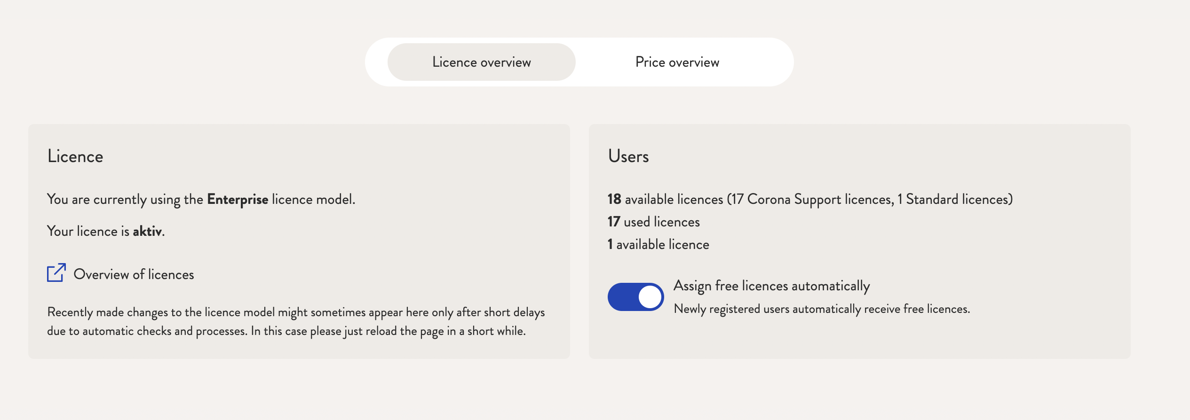This screenshot has height=420, width=1190.
Task: Click the Users card heading
Action: pyautogui.click(x=628, y=156)
